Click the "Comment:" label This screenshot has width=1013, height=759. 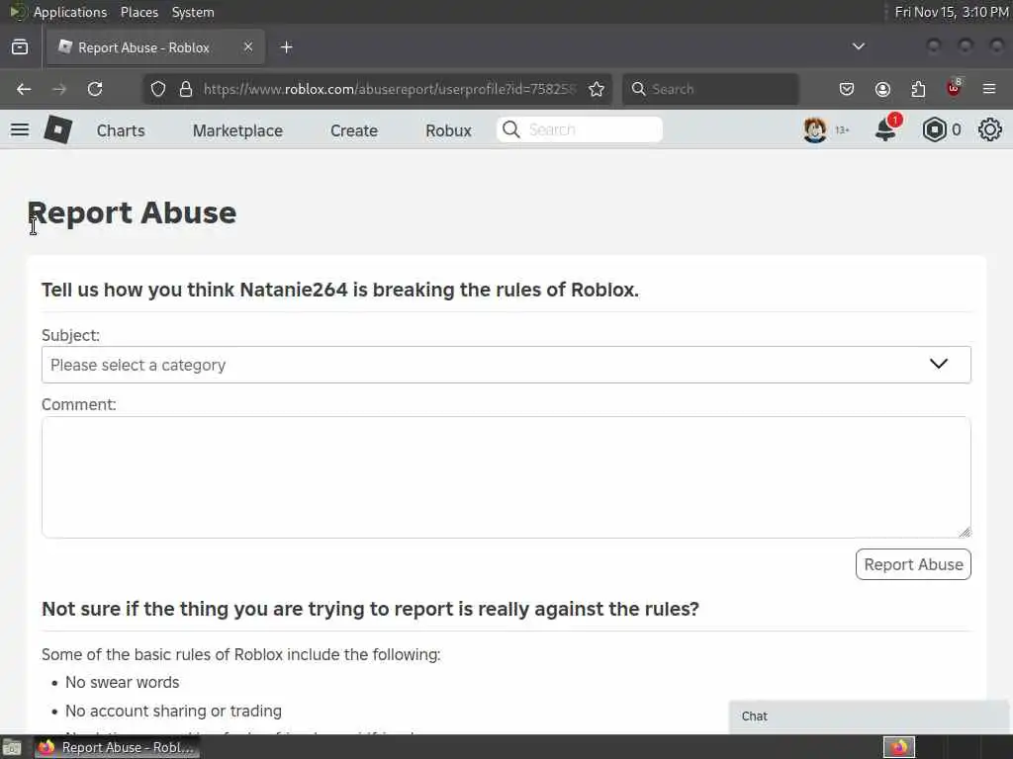(x=79, y=404)
